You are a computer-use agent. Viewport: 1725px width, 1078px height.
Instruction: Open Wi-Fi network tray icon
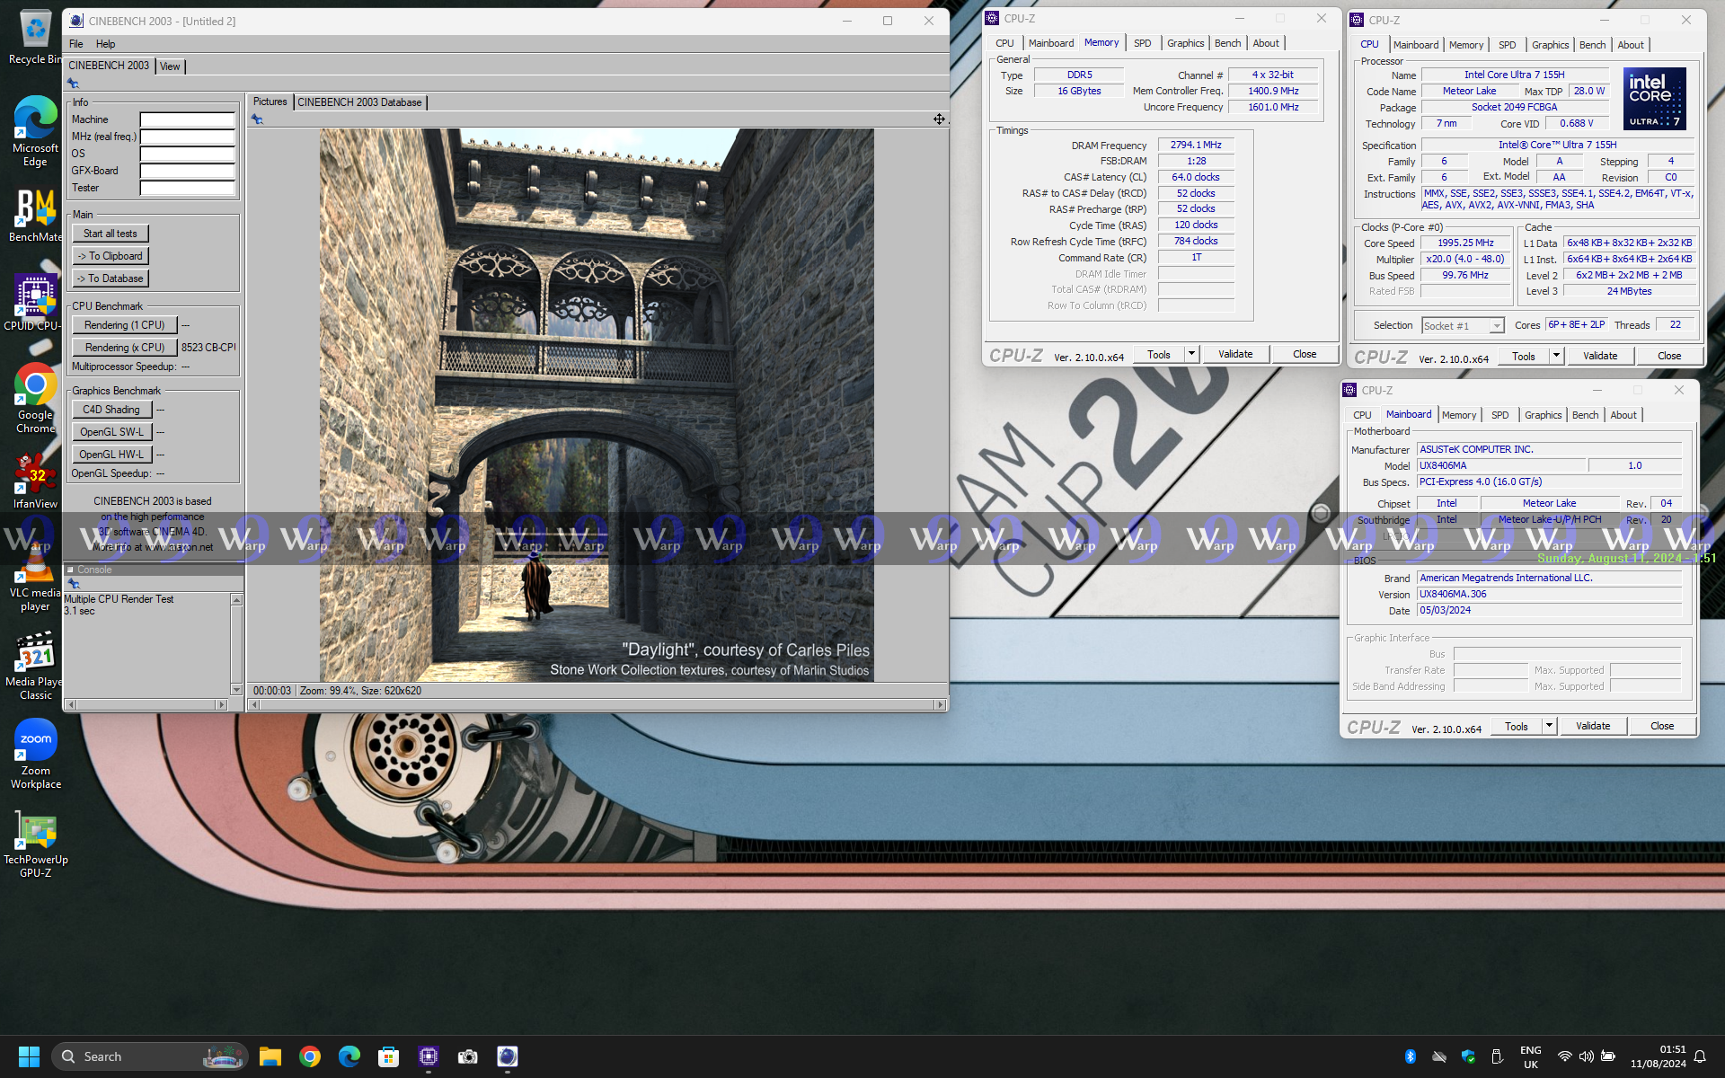(1565, 1056)
